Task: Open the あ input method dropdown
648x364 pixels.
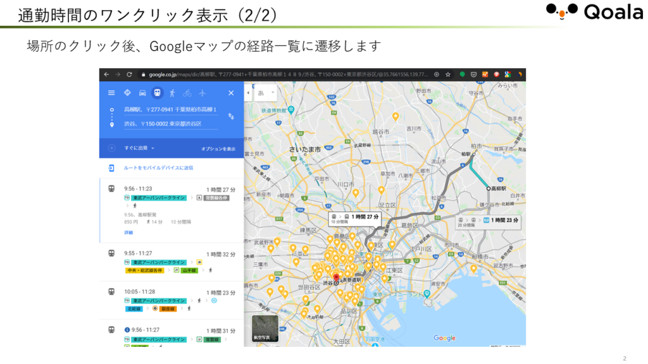Action: point(265,93)
